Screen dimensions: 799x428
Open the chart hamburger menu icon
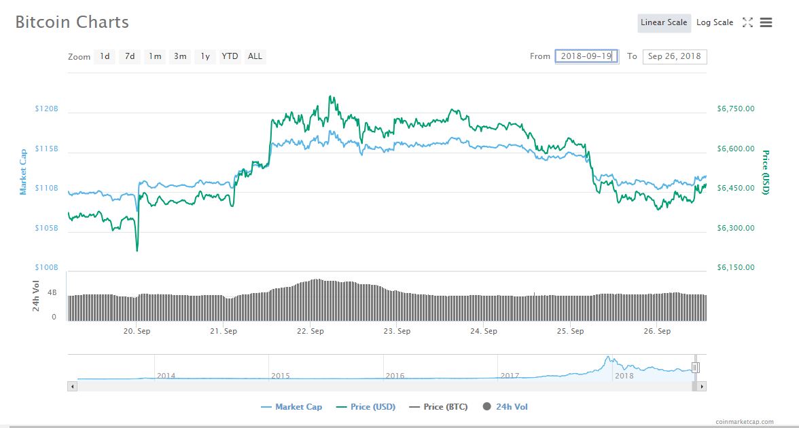(x=766, y=22)
